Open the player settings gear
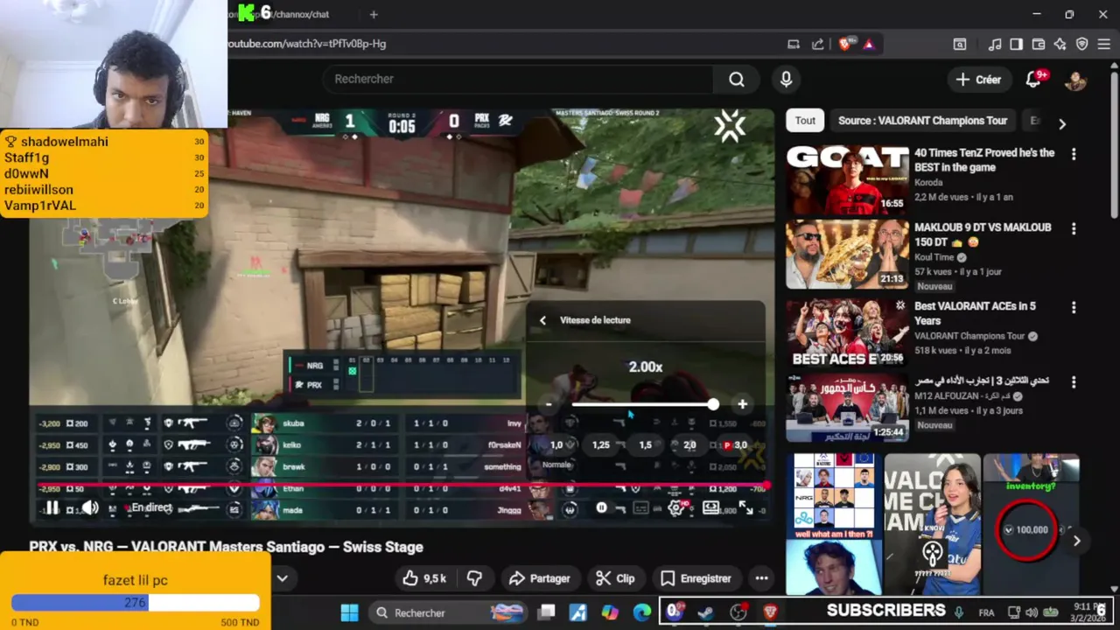This screenshot has height=630, width=1120. coord(676,508)
